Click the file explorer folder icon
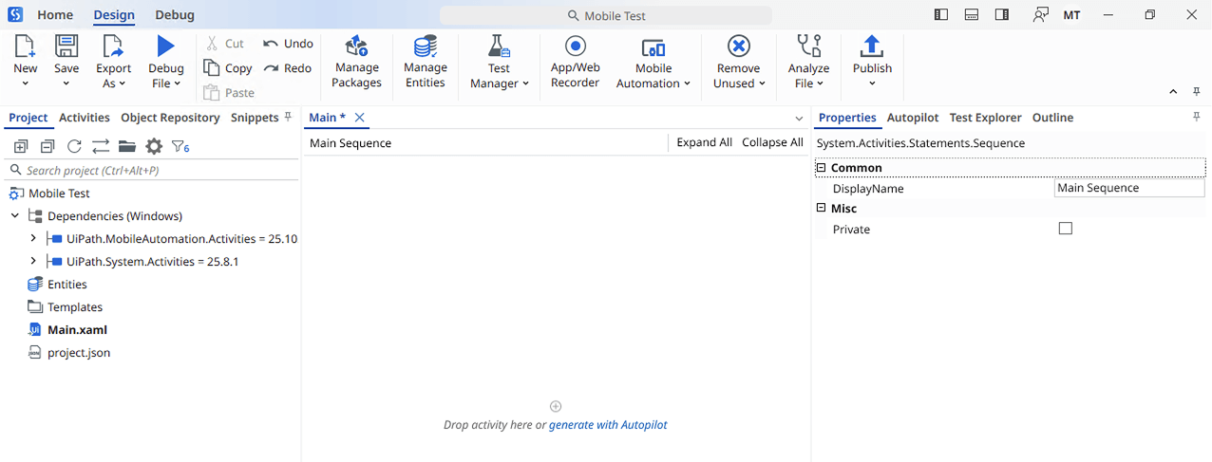The width and height of the screenshot is (1212, 462). point(127,146)
